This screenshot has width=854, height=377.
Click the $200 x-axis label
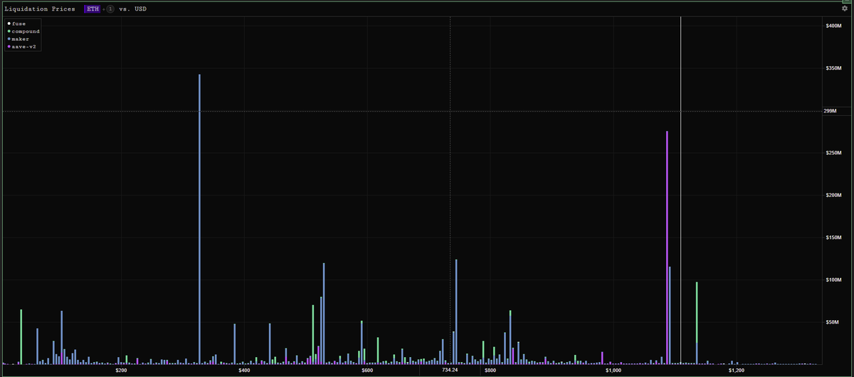click(121, 371)
